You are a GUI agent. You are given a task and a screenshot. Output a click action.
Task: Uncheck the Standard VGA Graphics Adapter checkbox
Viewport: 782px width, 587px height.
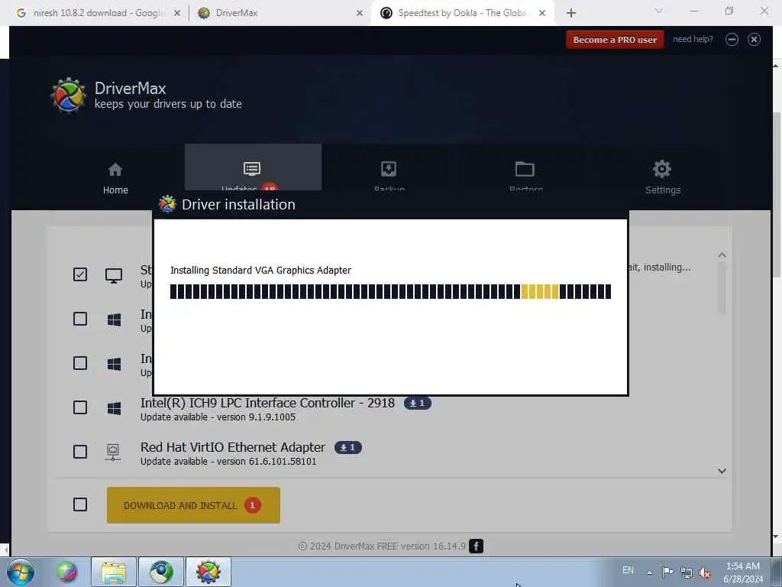80,274
